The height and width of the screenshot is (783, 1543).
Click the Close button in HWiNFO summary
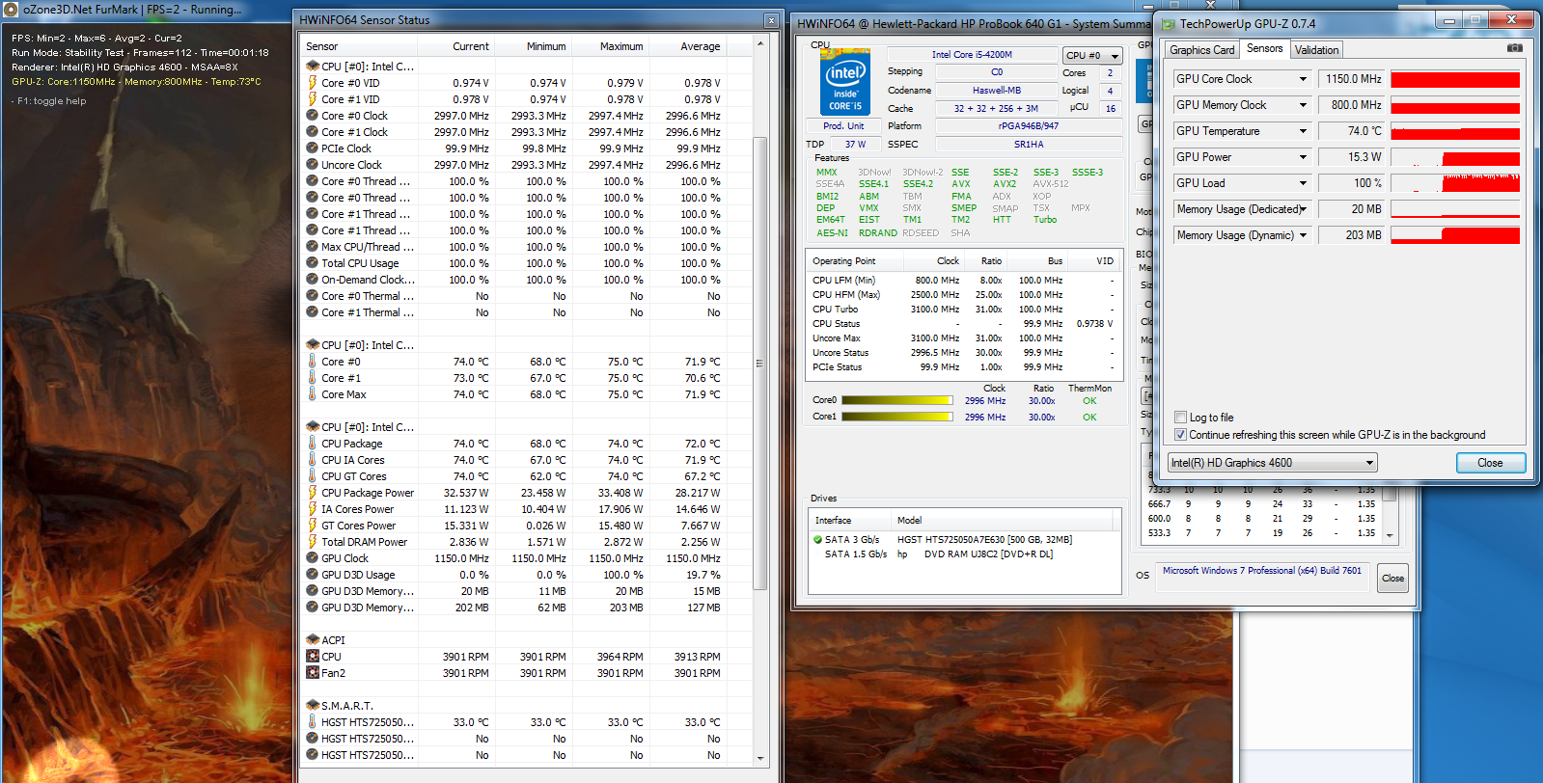pyautogui.click(x=1392, y=579)
